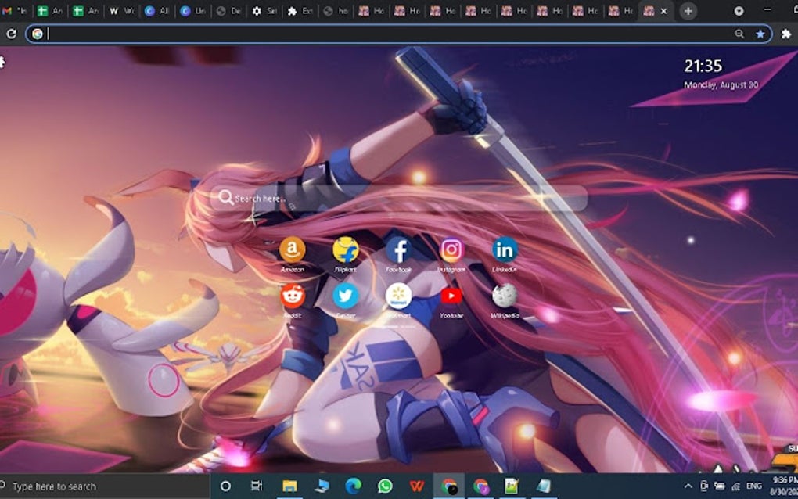Open the Instagram shortcut icon

point(451,249)
